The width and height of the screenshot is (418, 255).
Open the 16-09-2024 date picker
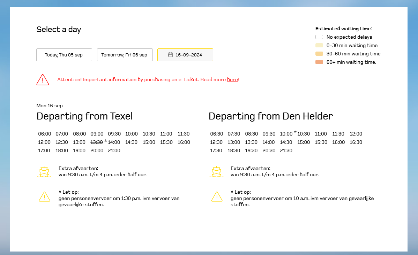pos(185,55)
